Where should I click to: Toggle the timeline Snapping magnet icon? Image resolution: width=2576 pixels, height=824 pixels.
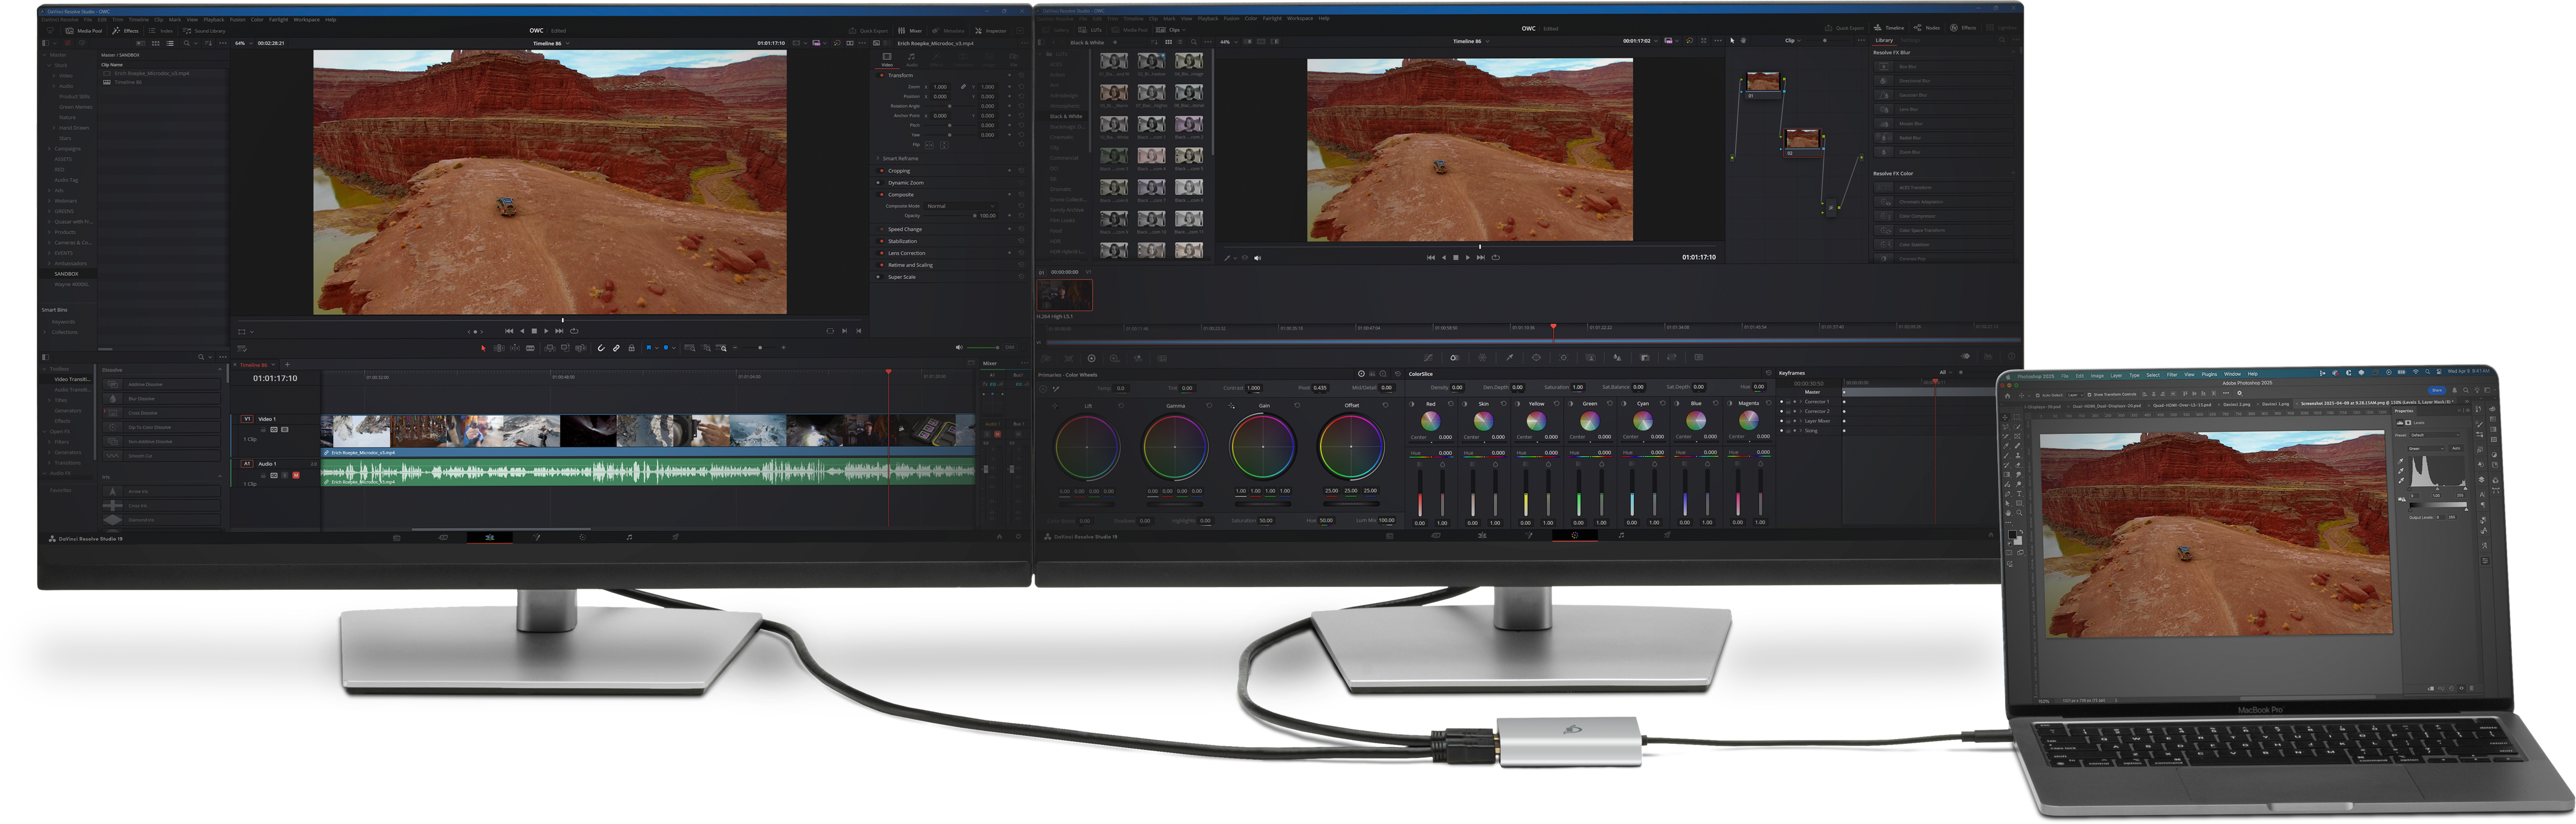601,348
